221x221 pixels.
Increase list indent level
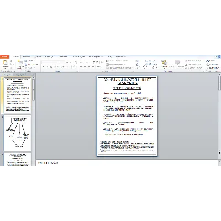(x=97, y=62)
